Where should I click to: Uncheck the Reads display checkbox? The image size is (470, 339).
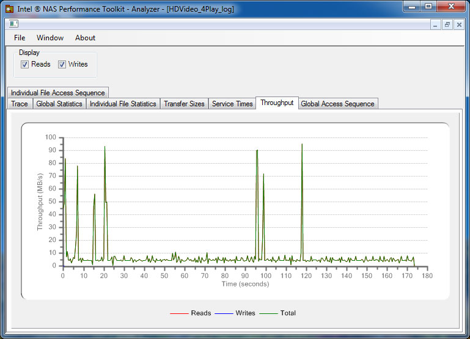click(25, 64)
